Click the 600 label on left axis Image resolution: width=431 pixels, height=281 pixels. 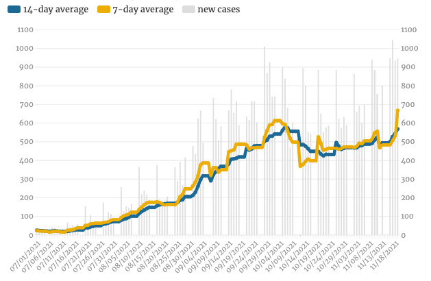point(25,123)
